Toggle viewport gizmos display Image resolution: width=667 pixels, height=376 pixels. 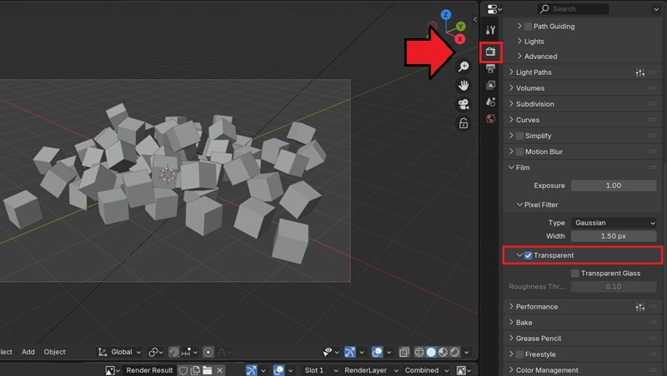click(349, 352)
